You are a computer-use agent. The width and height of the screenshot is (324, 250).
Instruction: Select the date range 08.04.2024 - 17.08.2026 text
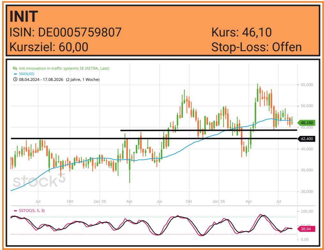[x=41, y=80]
